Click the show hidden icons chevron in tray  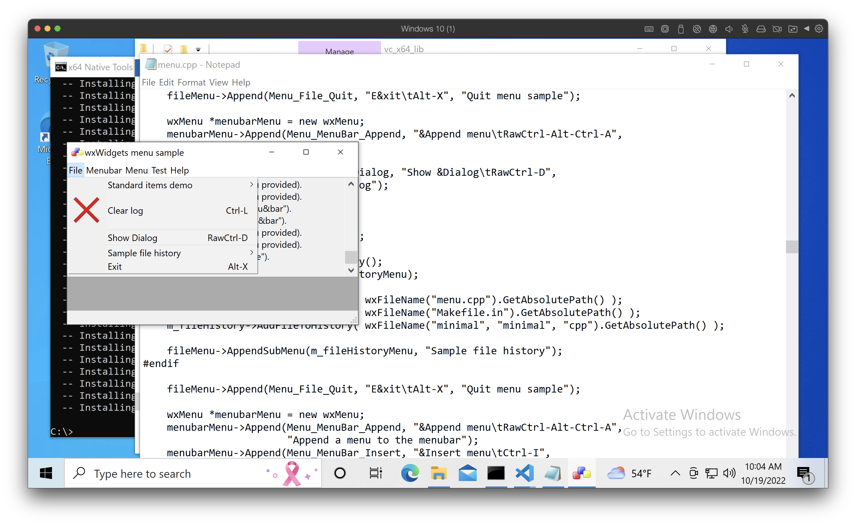(675, 473)
